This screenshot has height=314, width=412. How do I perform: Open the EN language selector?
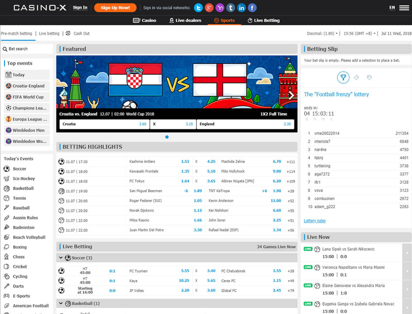[392, 8]
